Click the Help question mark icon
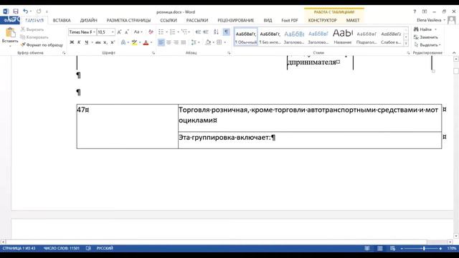 click(415, 11)
